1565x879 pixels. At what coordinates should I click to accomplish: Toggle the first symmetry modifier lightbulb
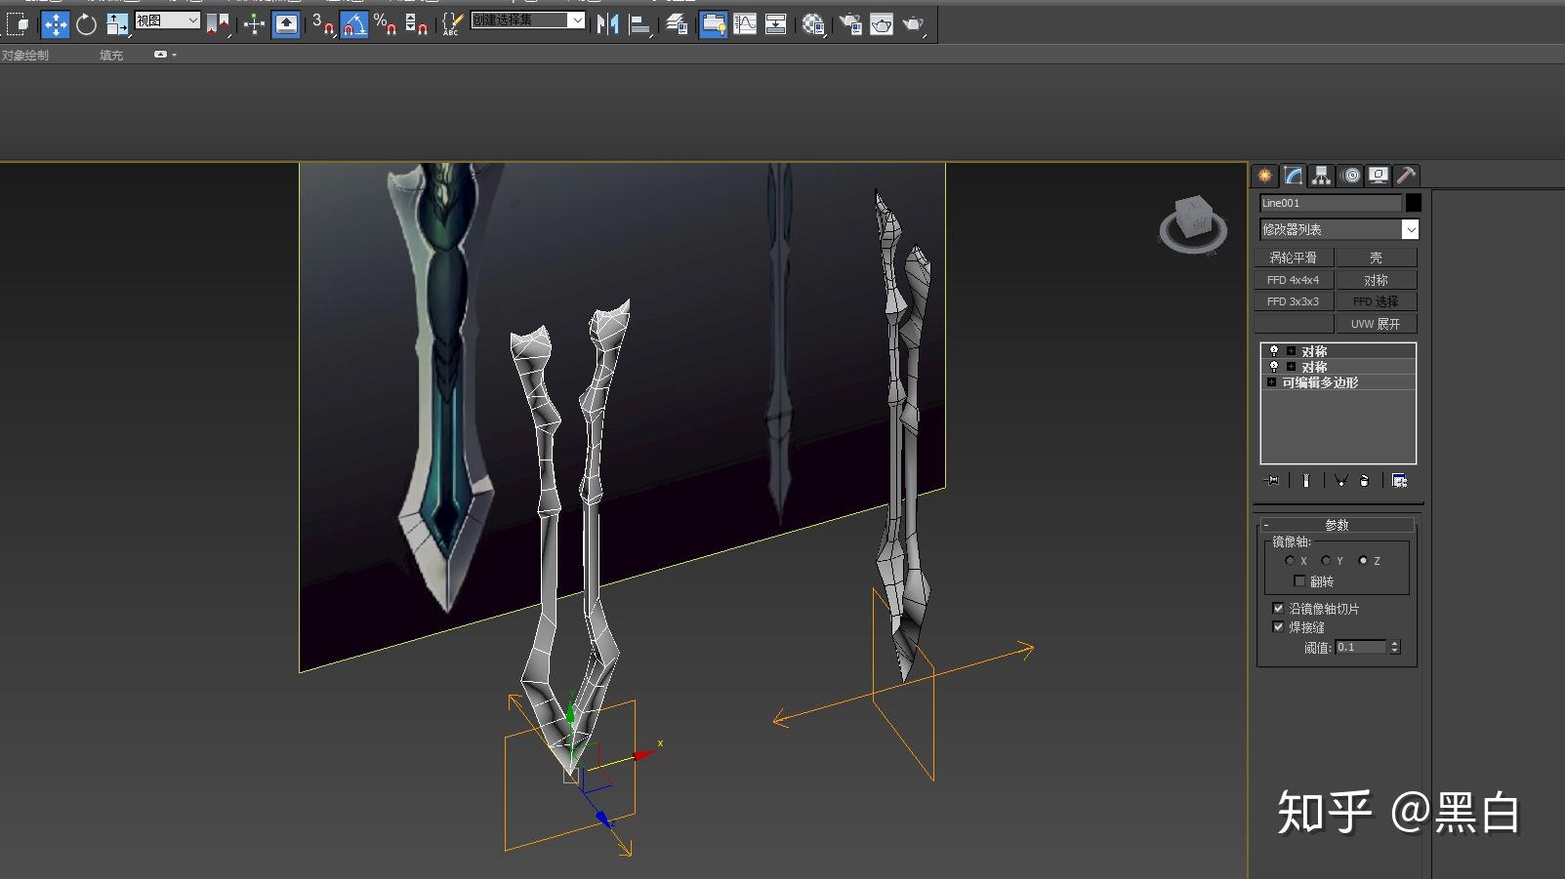pos(1273,351)
